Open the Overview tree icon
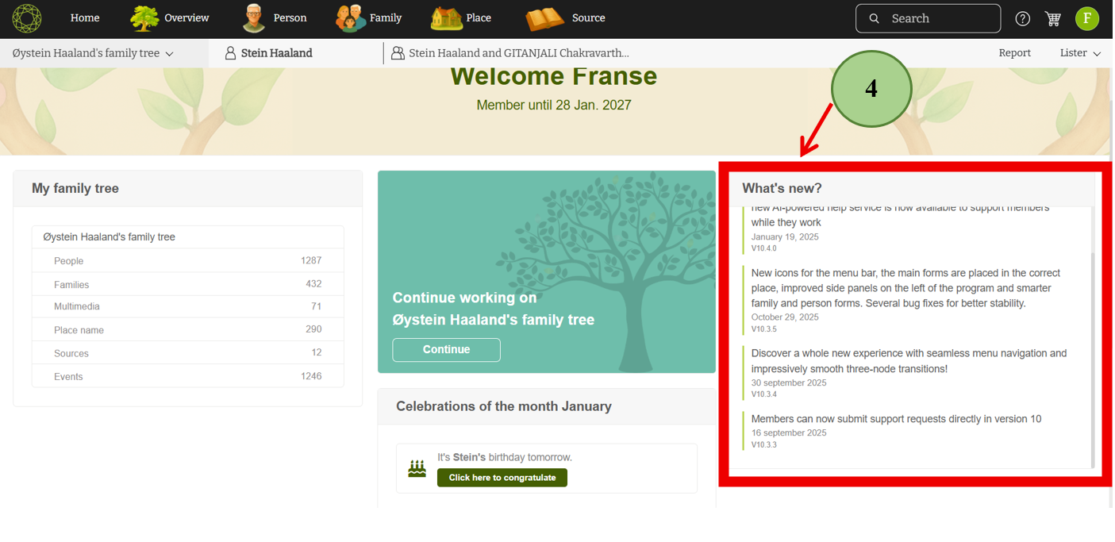The image size is (1115, 542). [x=144, y=18]
